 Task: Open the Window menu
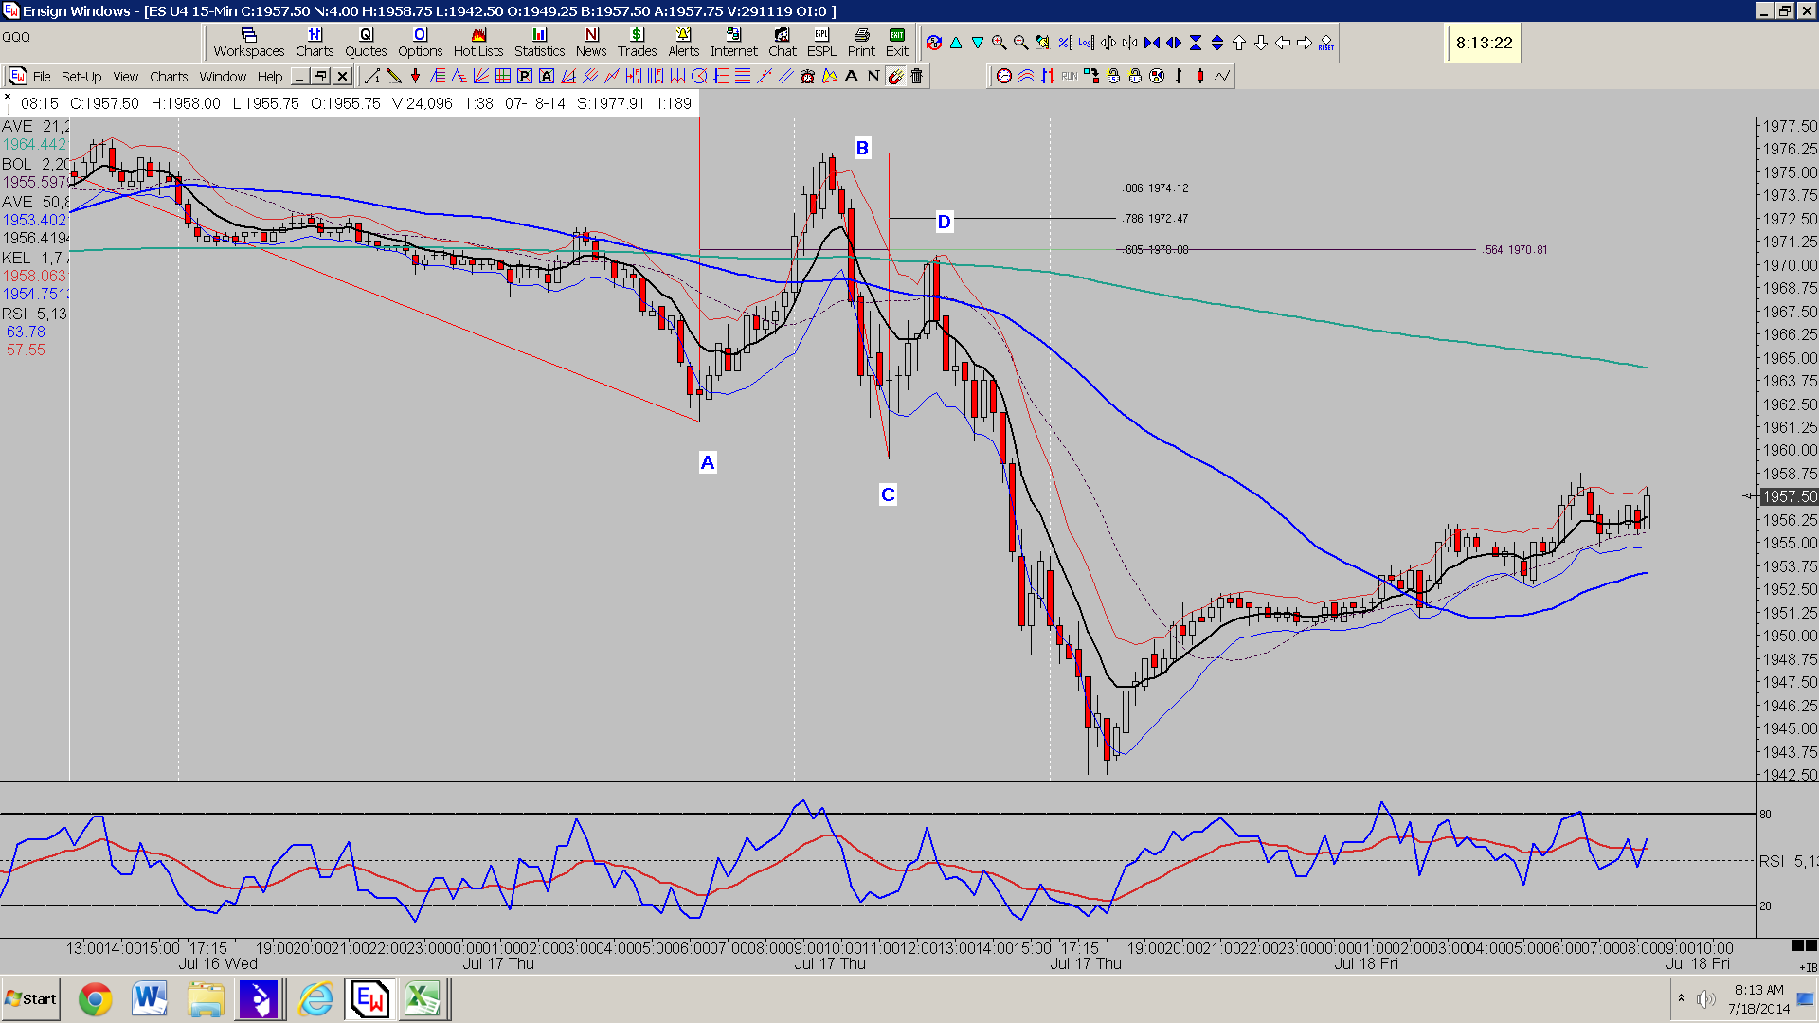coord(223,77)
